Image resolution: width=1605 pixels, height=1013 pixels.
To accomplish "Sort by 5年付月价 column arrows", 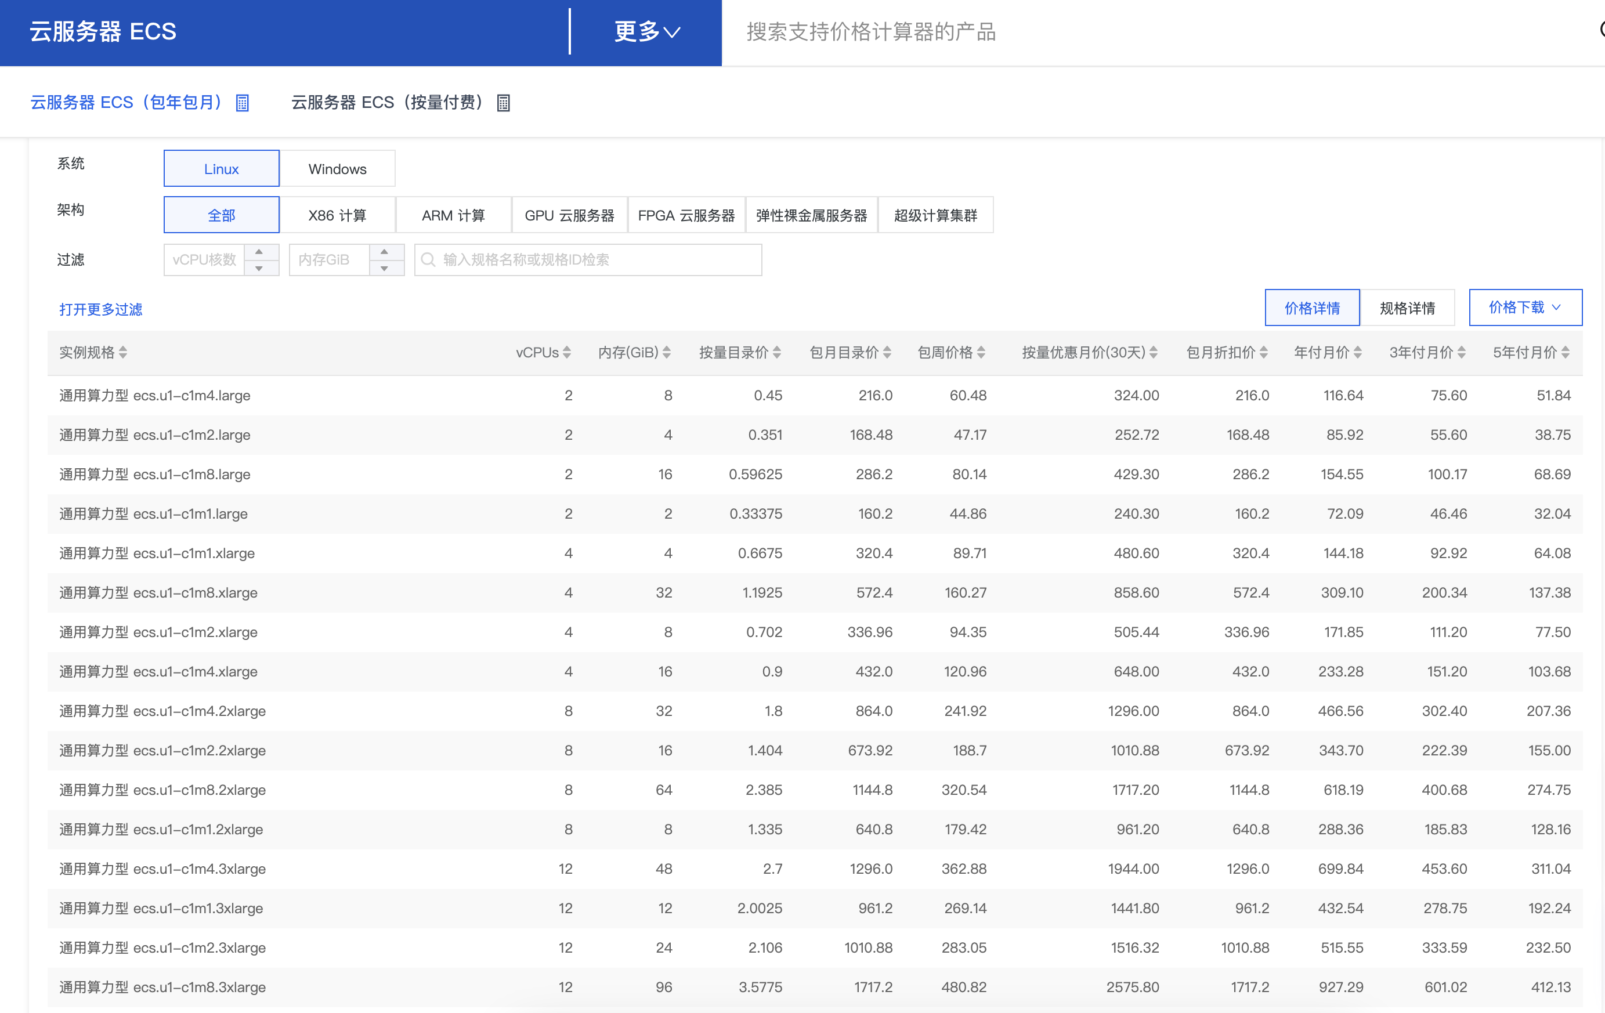I will (1566, 353).
